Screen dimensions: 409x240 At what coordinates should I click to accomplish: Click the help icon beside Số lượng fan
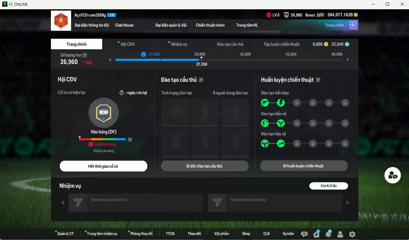(x=85, y=55)
